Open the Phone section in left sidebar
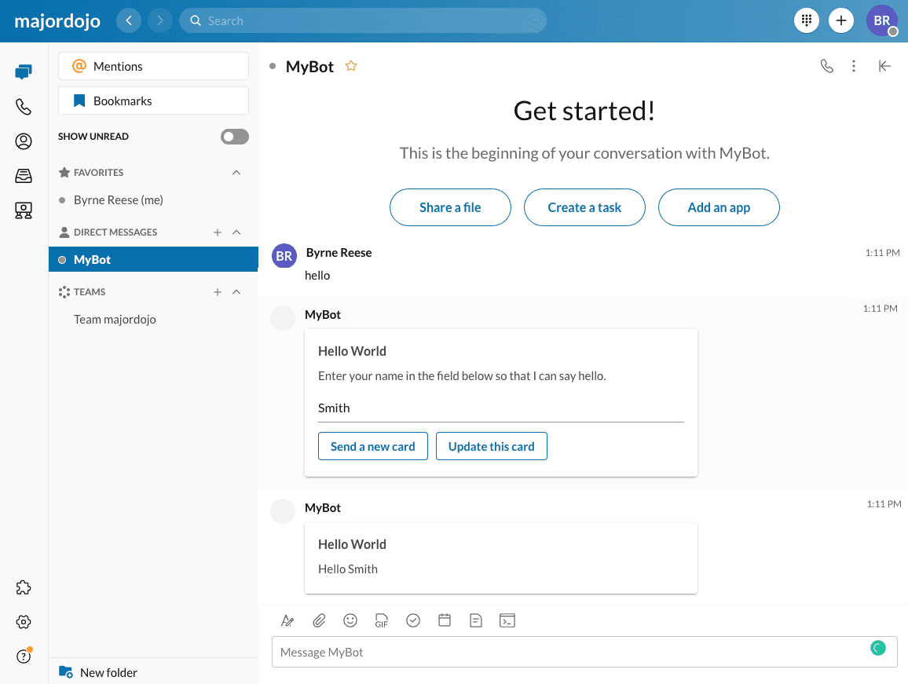 pos(24,107)
